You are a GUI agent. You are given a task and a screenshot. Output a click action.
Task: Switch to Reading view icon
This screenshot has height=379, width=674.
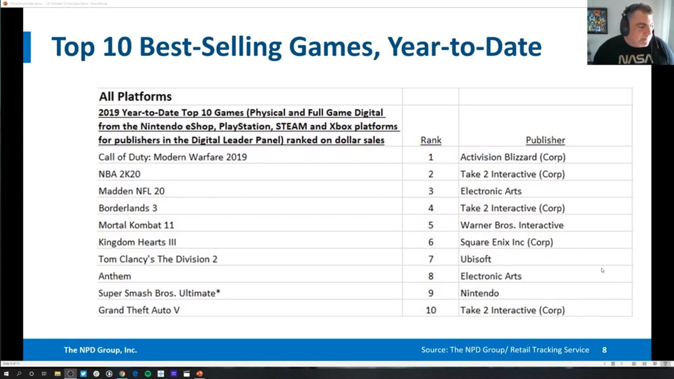(655, 364)
